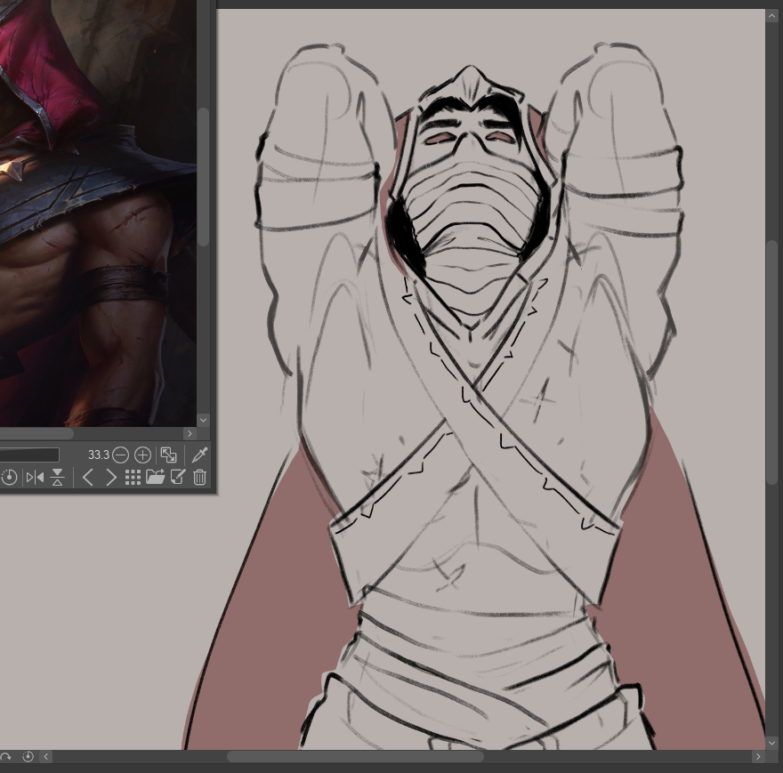Click the Sub View scroll-right arrow
The height and width of the screenshot is (773, 783).
point(190,433)
